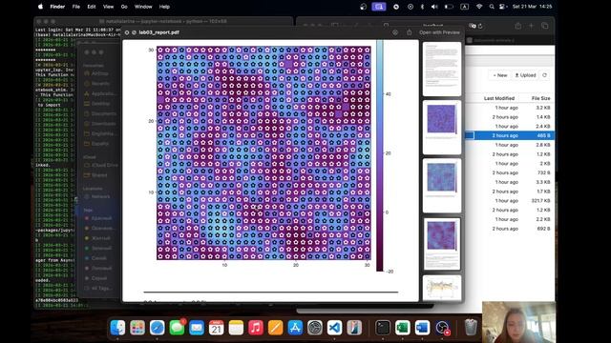Click the New button in file browser
Screen dimensions: 611x343
click(x=500, y=75)
